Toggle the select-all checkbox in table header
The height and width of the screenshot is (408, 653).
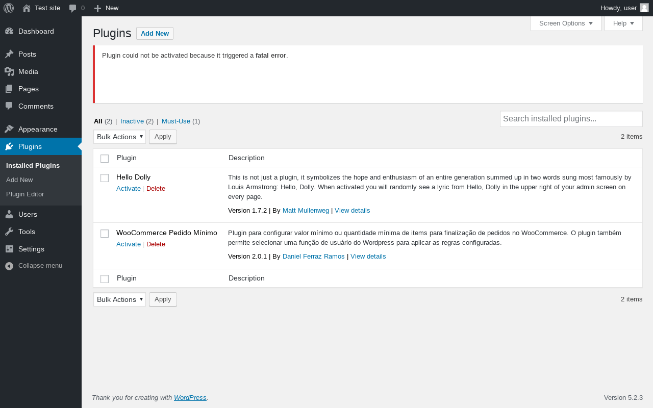[105, 159]
